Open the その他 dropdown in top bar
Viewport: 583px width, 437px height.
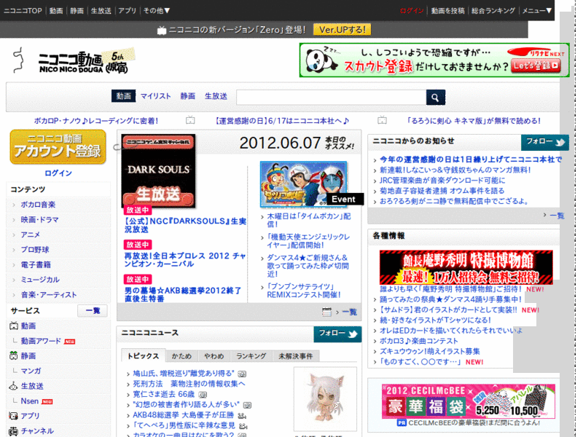(x=157, y=11)
